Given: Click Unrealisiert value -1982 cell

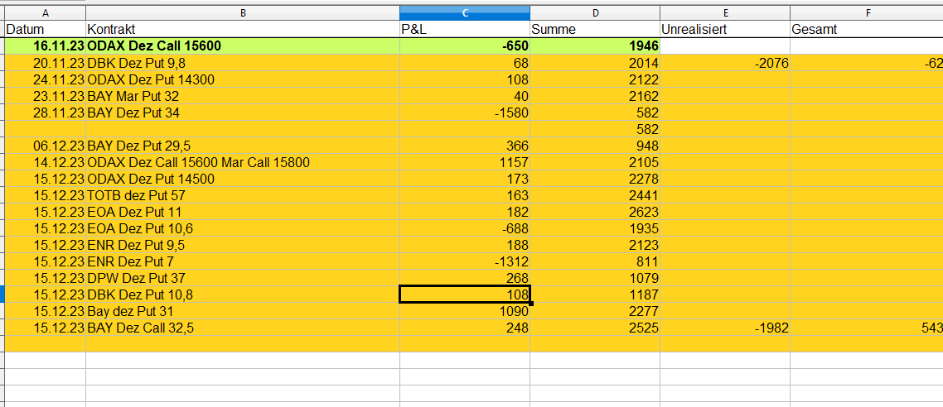Looking at the screenshot, I should (725, 328).
